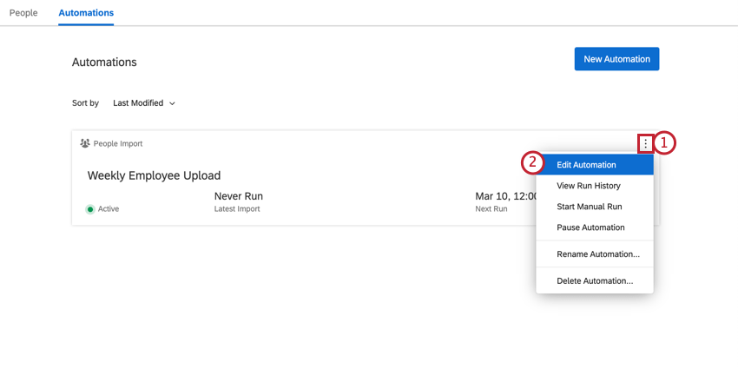Click the Never Run latest import text

(239, 196)
